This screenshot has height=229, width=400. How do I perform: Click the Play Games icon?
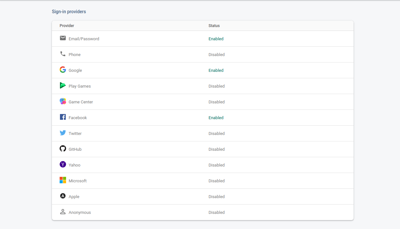pyautogui.click(x=63, y=85)
